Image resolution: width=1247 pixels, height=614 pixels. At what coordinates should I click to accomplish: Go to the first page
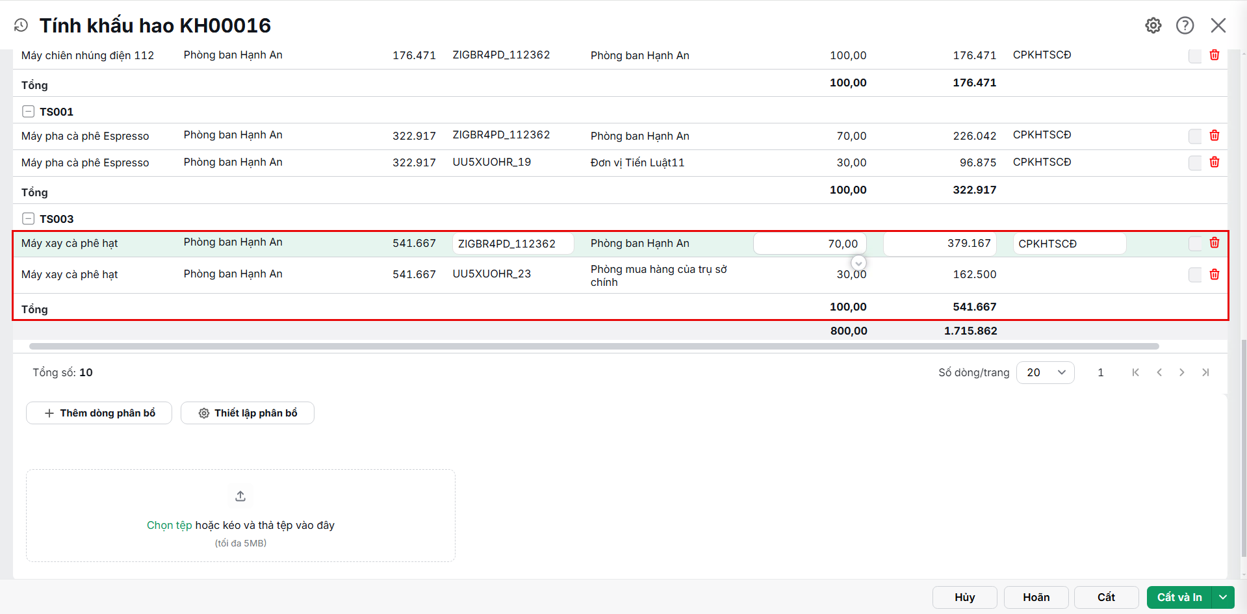1136,372
